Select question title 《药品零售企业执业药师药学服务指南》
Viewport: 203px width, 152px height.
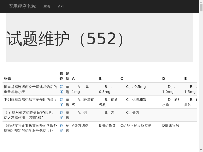[x=30, y=128]
